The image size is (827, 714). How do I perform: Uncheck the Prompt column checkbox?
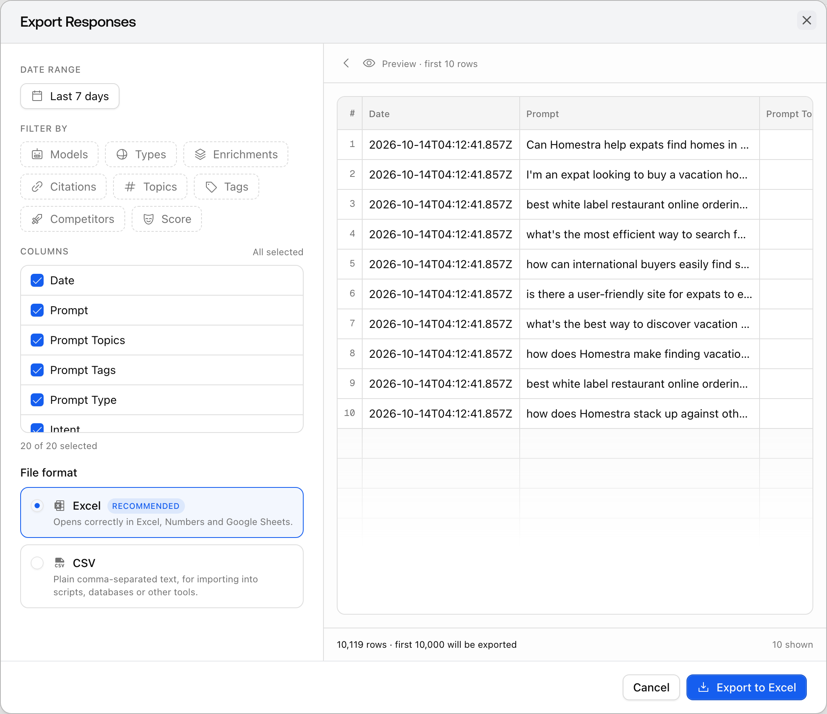point(37,310)
